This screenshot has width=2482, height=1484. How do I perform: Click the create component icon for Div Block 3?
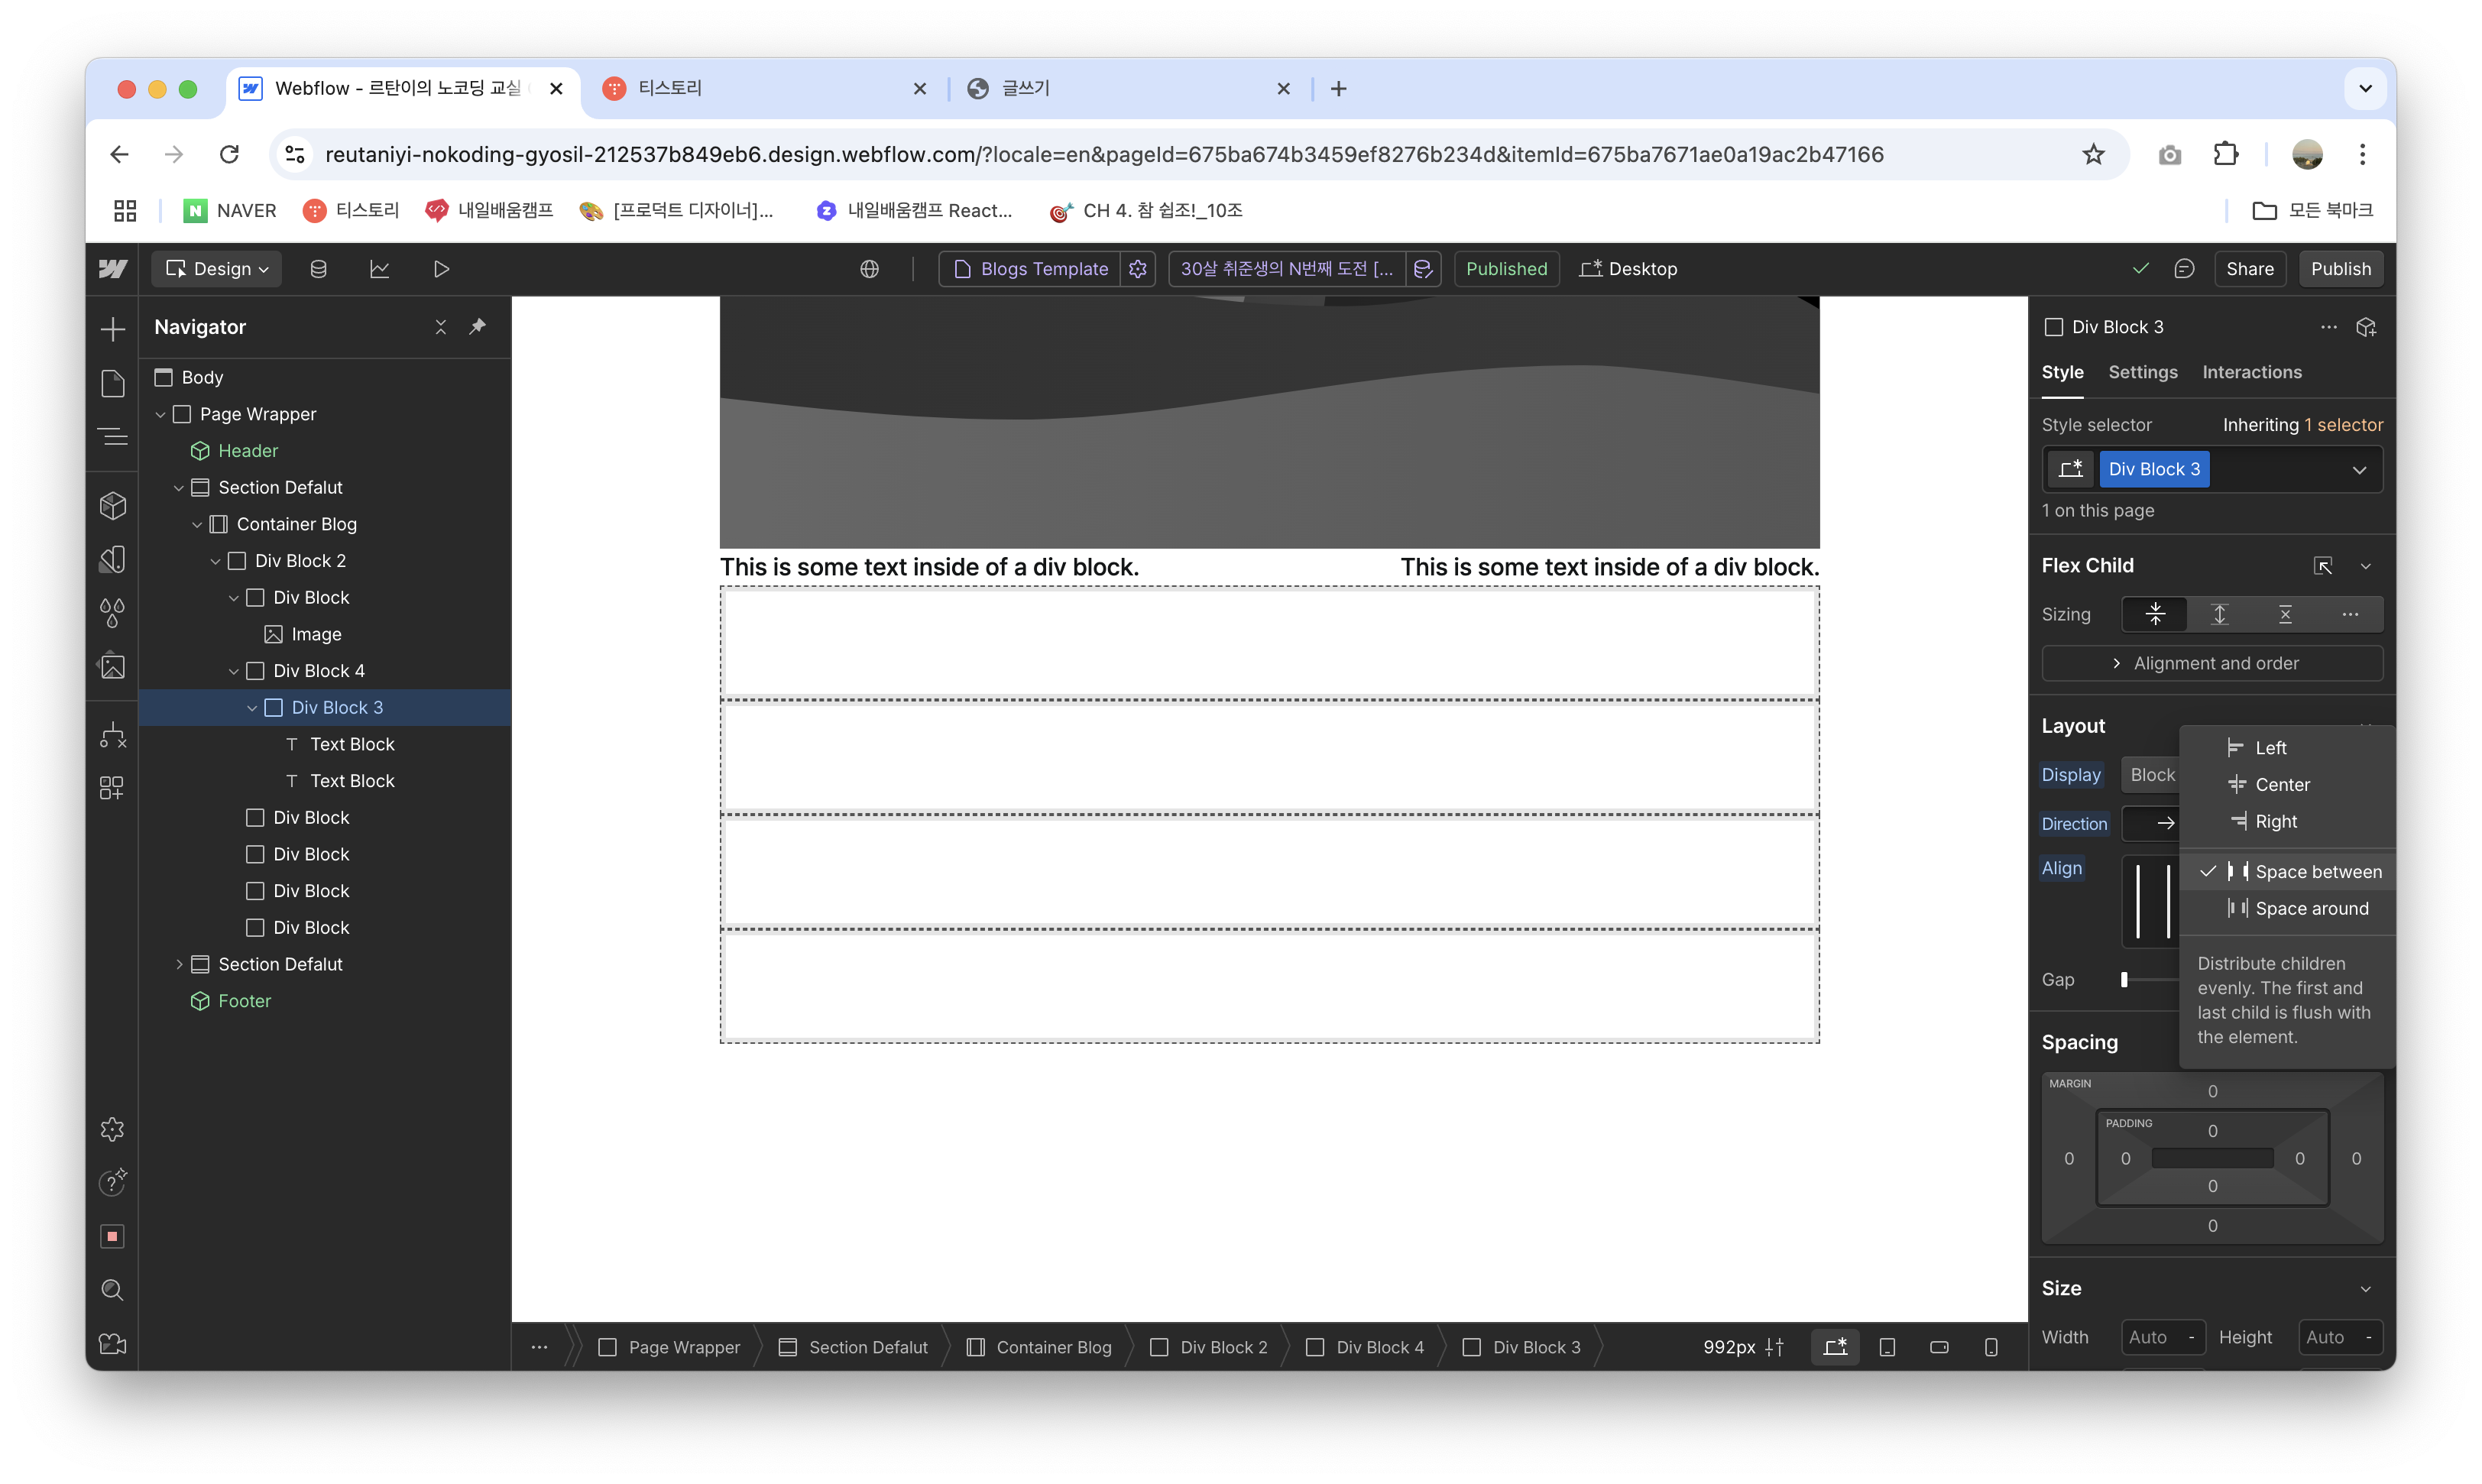[x=2366, y=327]
